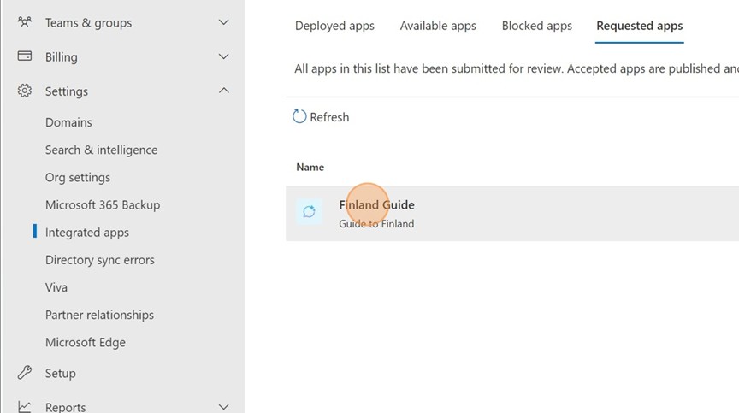Expand the Reports section chevron
This screenshot has height=413, width=739.
click(224, 407)
